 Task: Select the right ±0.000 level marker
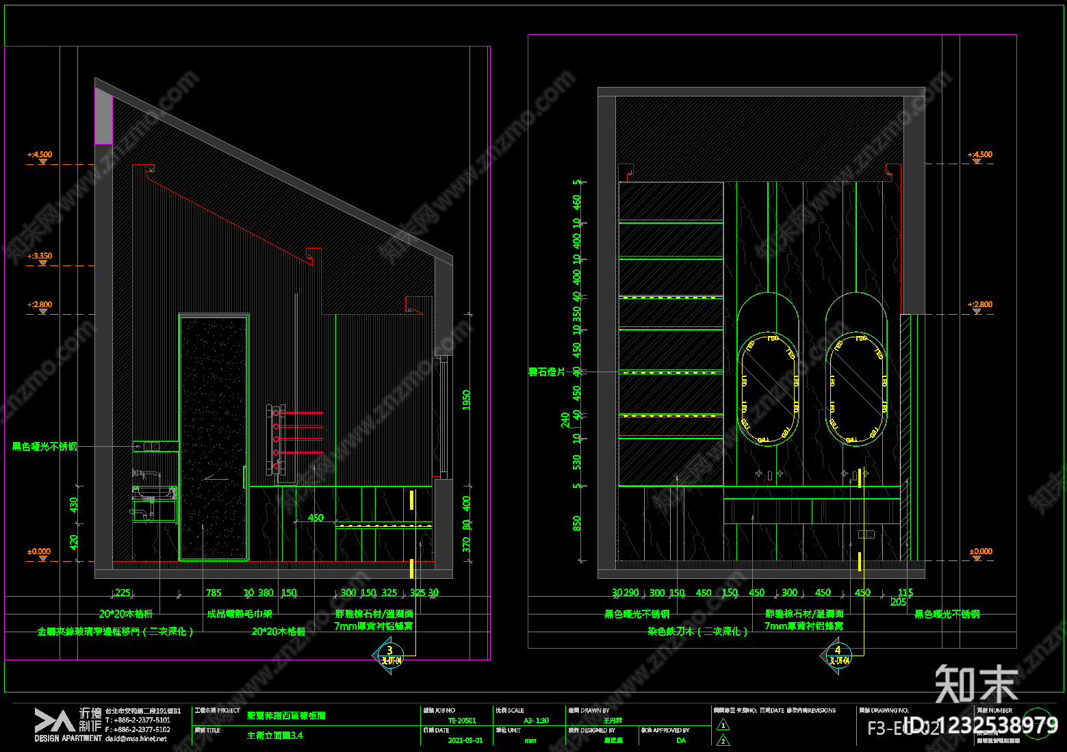(x=981, y=554)
